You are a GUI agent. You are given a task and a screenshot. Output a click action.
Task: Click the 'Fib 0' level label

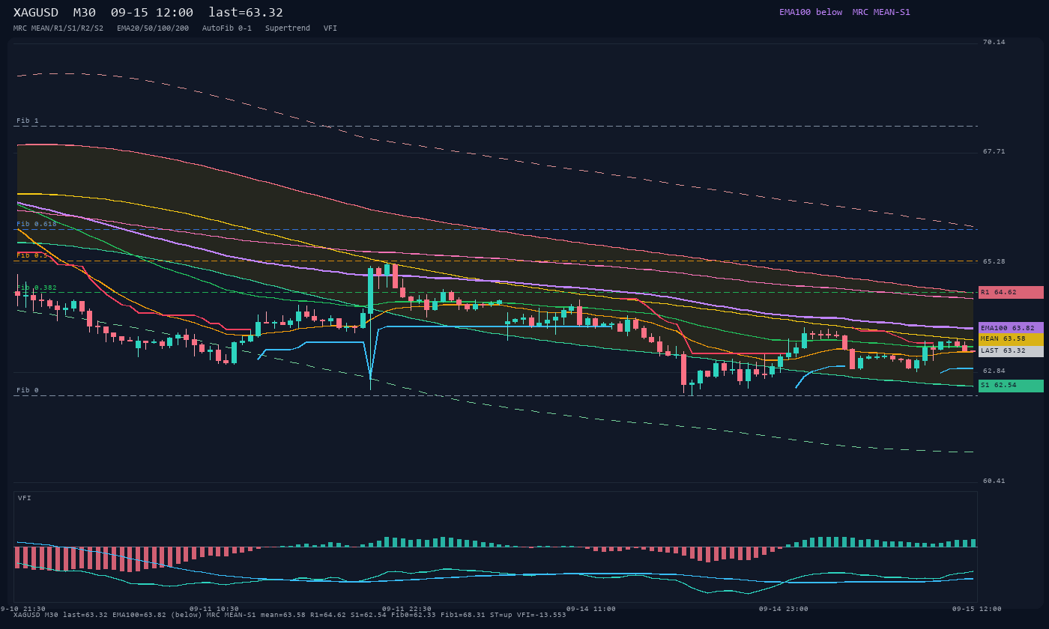[28, 390]
